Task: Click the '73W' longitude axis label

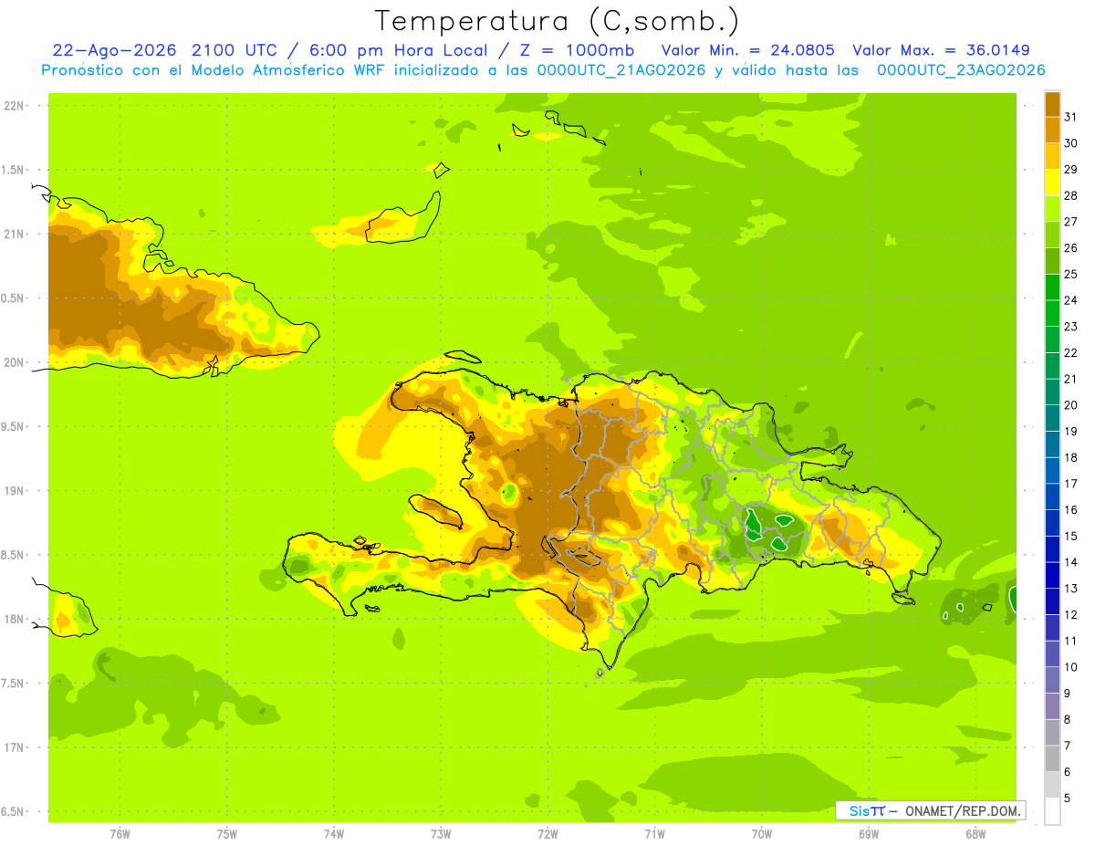Action: tap(441, 834)
